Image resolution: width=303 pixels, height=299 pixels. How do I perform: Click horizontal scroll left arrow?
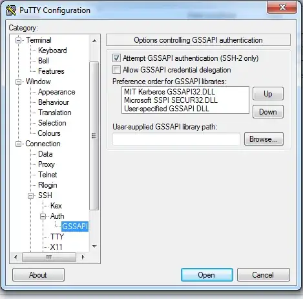click(16, 257)
